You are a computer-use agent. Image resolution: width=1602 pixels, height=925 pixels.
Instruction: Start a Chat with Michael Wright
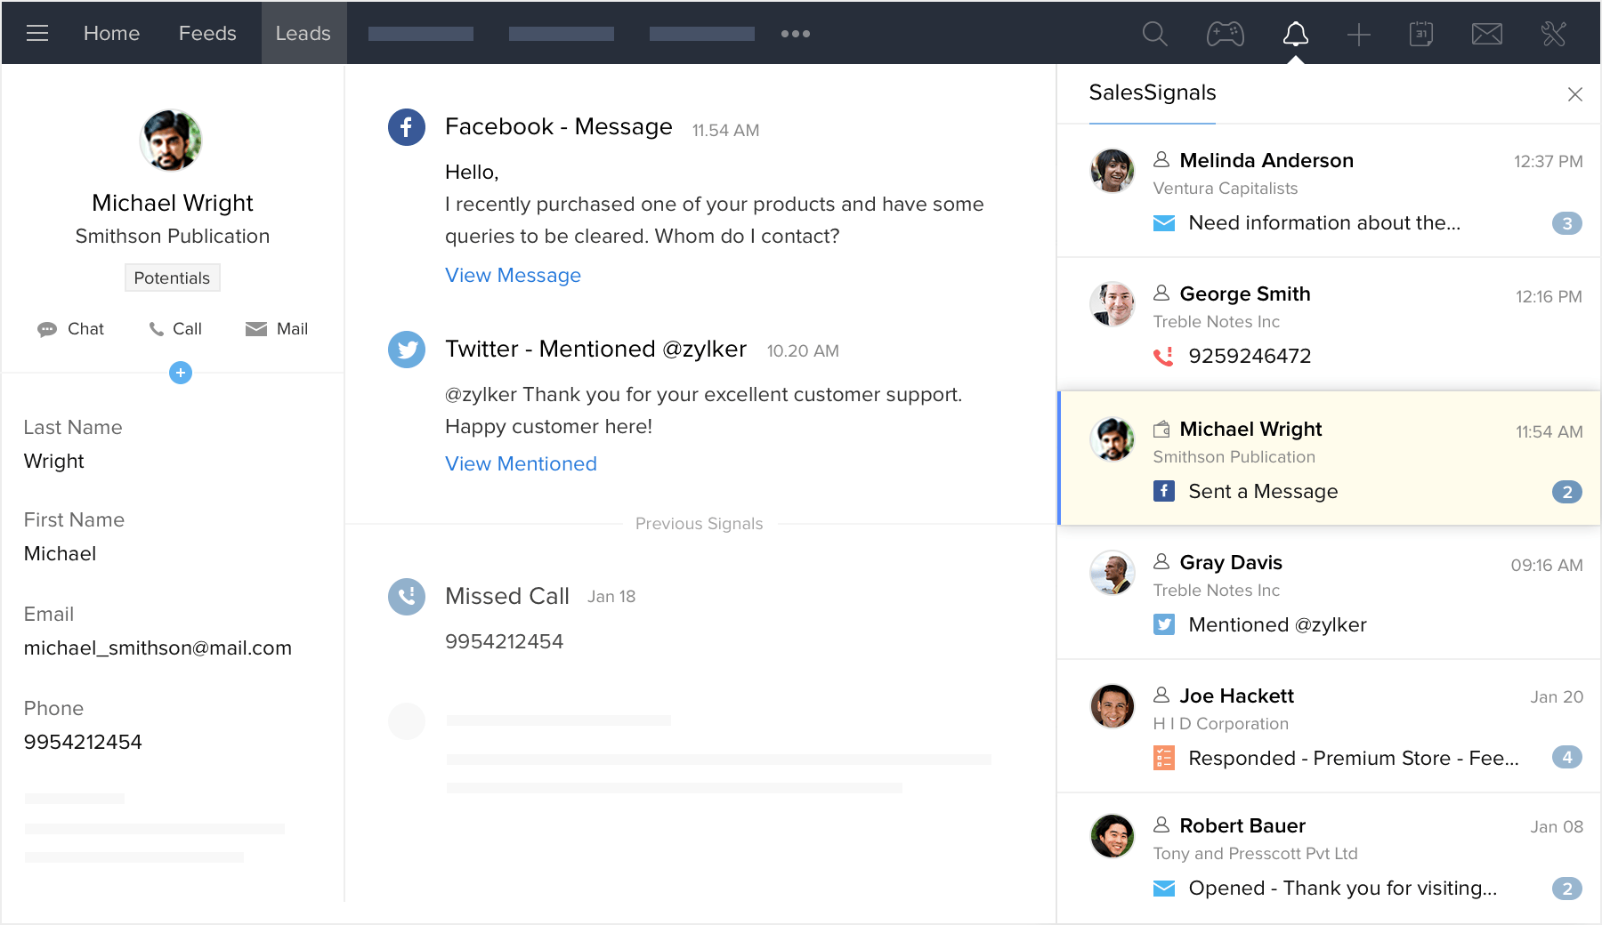pos(71,329)
